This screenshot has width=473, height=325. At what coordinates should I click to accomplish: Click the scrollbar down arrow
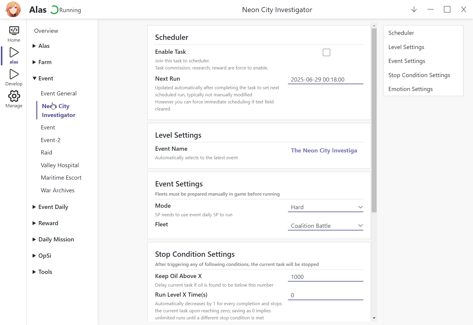pyautogui.click(x=374, y=318)
